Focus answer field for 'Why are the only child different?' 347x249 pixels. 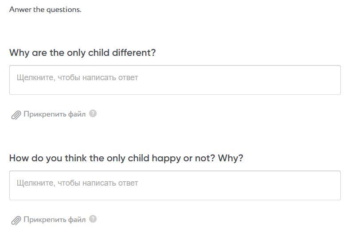click(175, 80)
